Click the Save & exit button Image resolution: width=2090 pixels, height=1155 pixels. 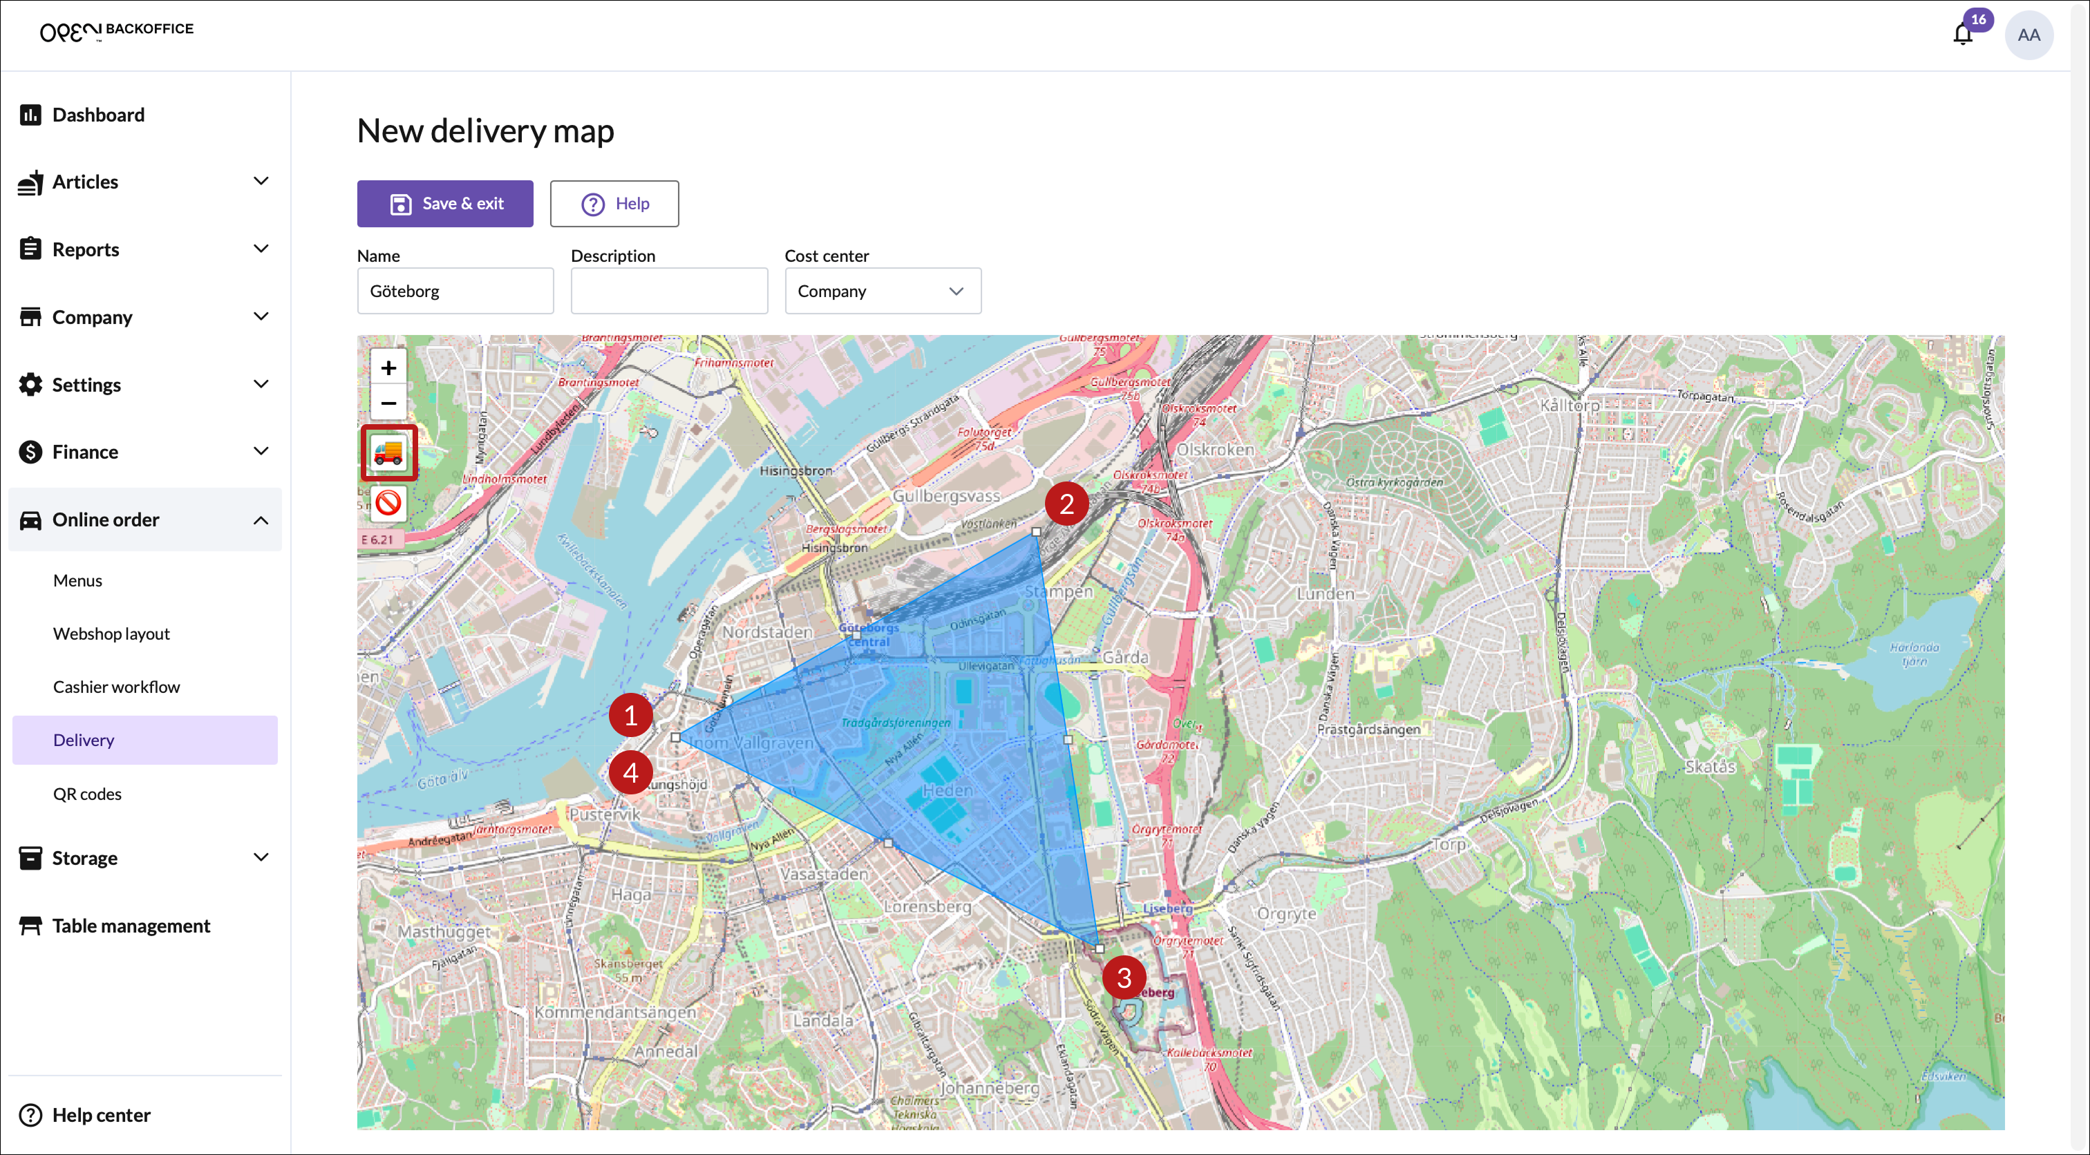click(x=444, y=204)
